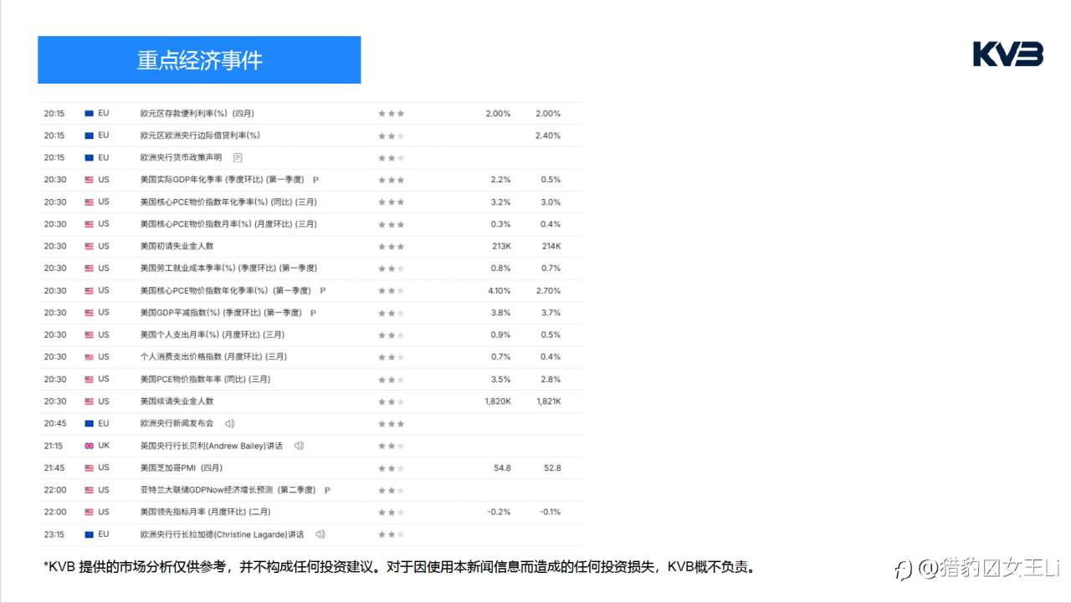Click the value -0.2%
The height and width of the screenshot is (603, 1071).
500,512
